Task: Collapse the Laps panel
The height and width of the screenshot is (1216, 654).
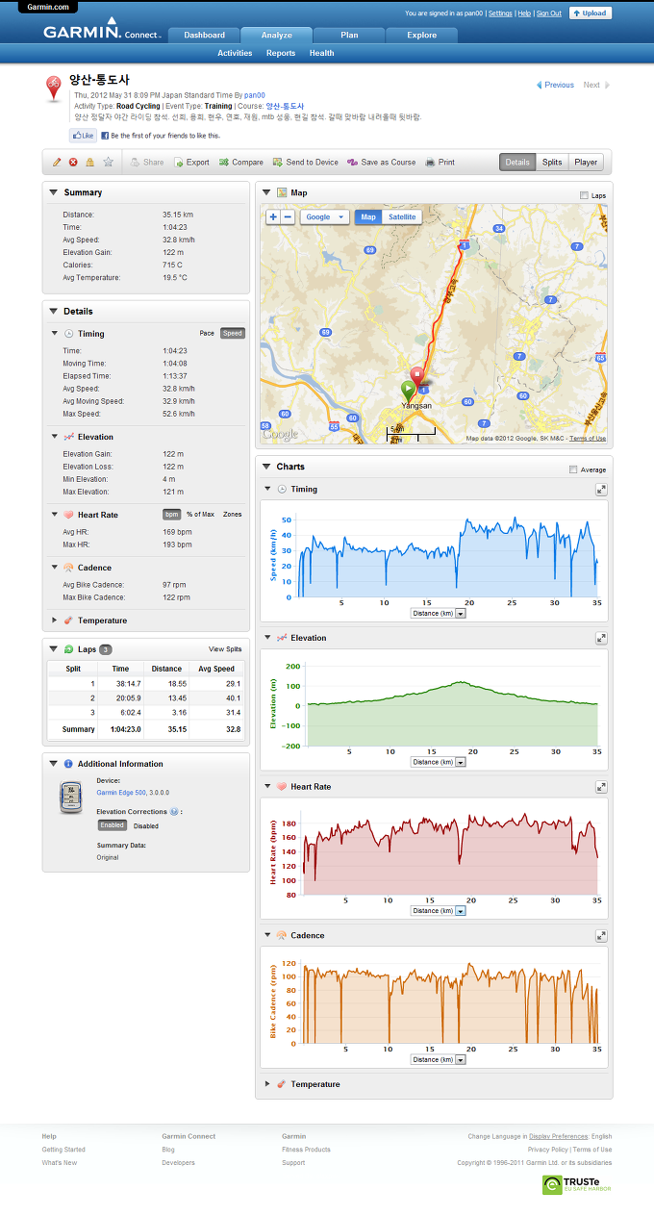Action: coord(53,649)
